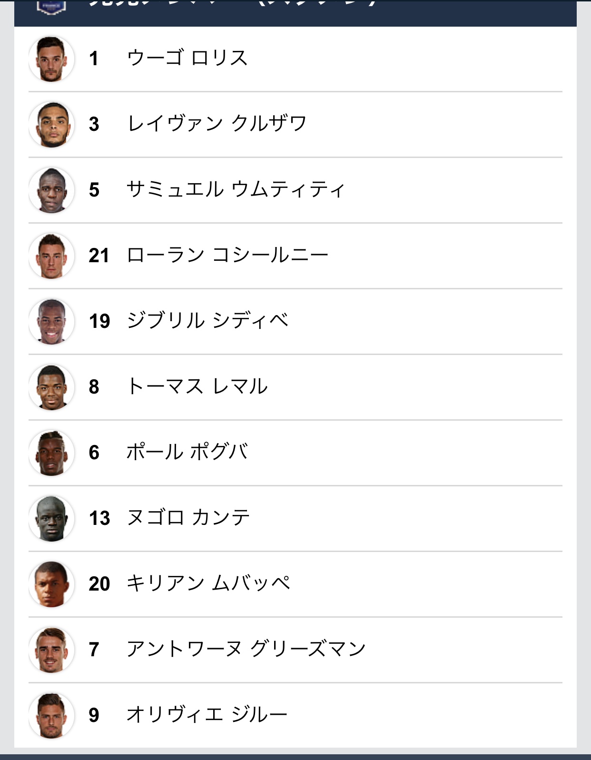
Task: Open アントワーヌ グリーズマン avatar photo
Action: pos(51,650)
